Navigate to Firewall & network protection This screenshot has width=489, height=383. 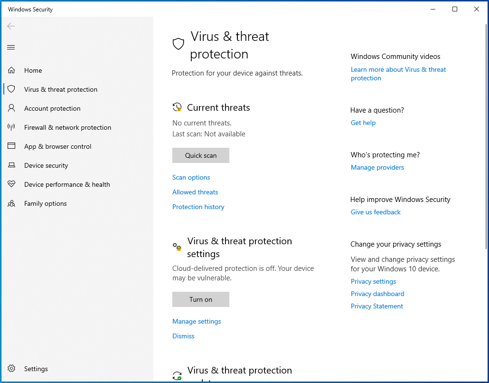67,127
